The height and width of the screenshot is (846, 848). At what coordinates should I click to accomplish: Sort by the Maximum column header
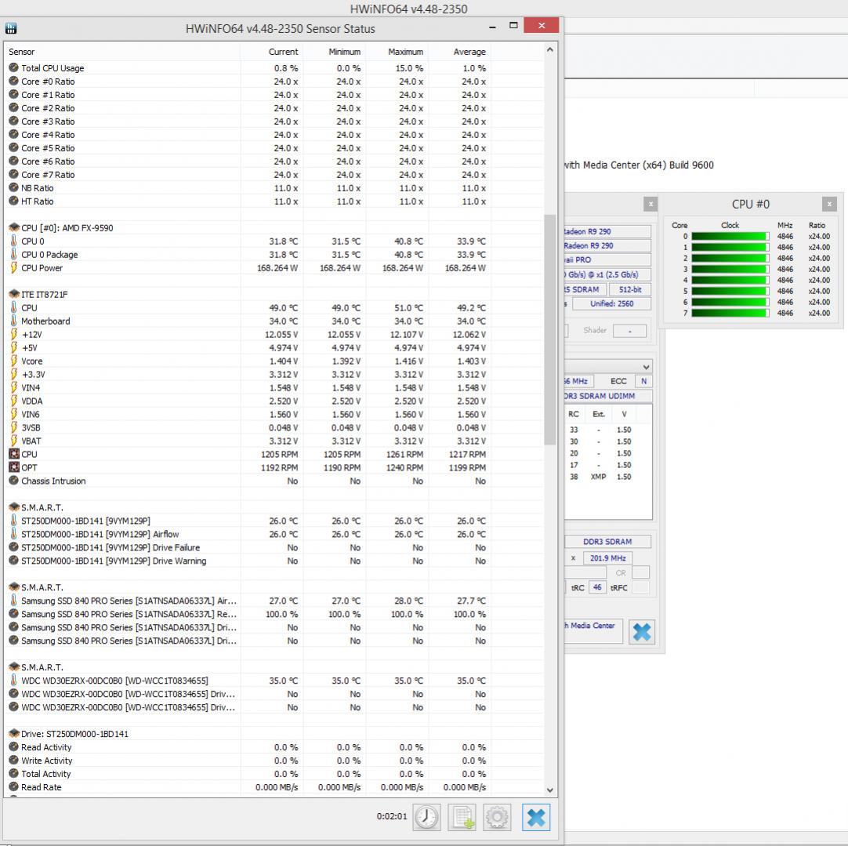point(405,52)
